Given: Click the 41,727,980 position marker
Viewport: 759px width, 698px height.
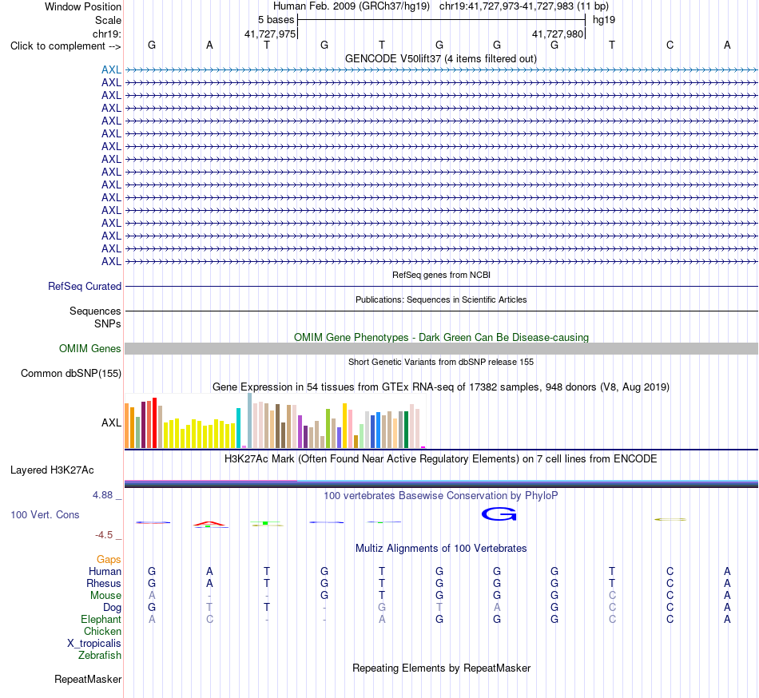Looking at the screenshot, I should click(558, 34).
